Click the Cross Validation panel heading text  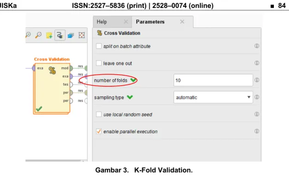tap(122, 33)
